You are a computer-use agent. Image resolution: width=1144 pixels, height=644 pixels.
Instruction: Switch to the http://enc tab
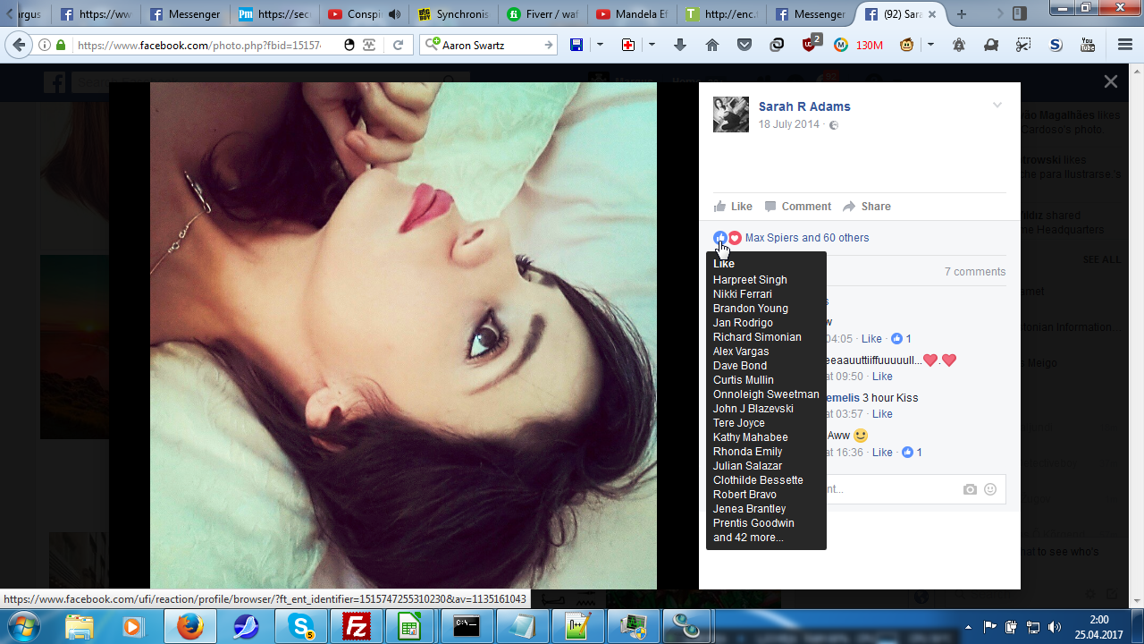point(719,14)
